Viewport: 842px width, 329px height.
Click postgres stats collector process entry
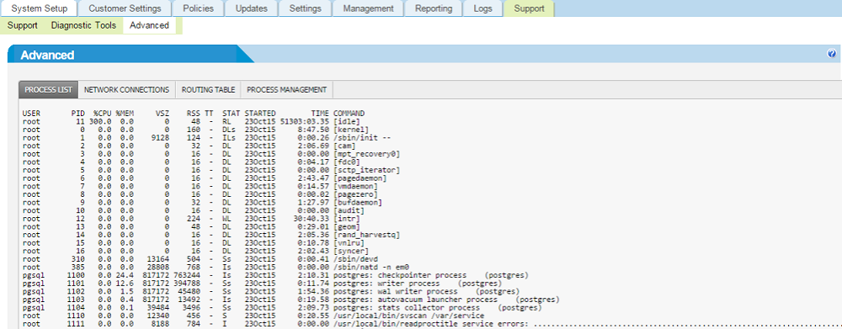click(x=437, y=307)
